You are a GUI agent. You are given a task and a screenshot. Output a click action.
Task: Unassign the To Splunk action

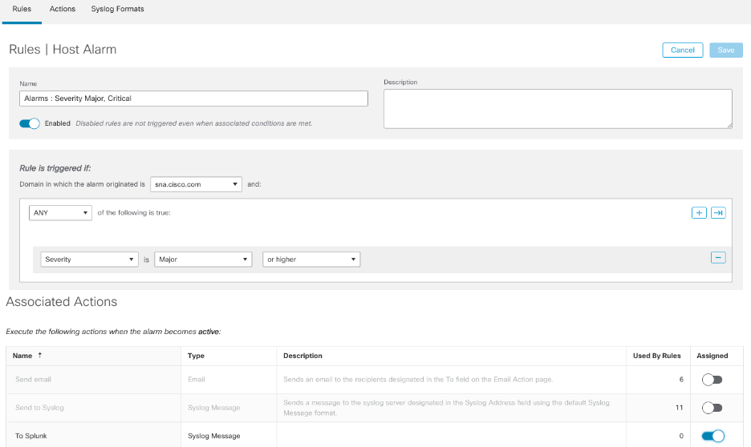[712, 436]
